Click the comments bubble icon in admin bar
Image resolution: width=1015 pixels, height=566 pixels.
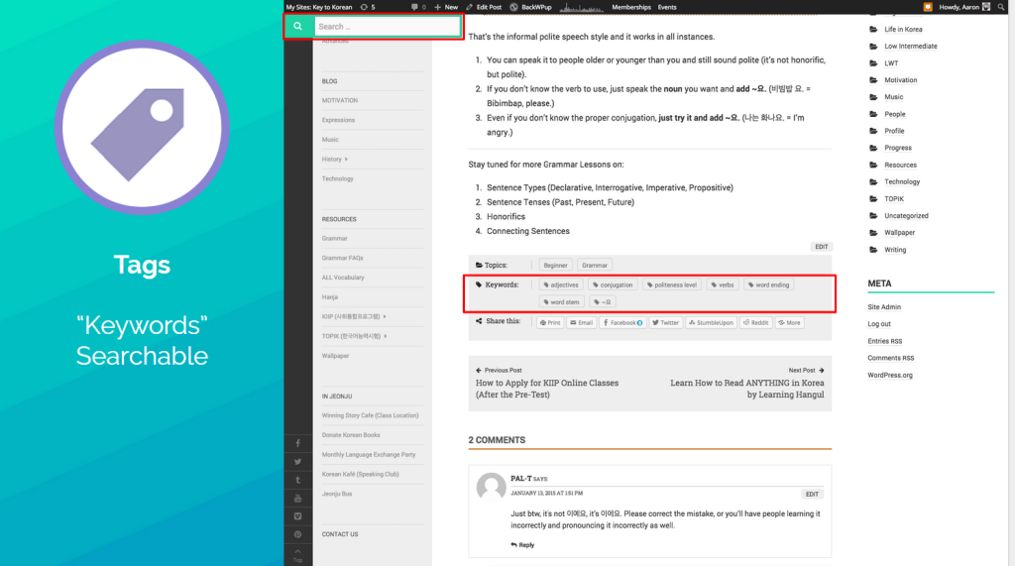(416, 7)
